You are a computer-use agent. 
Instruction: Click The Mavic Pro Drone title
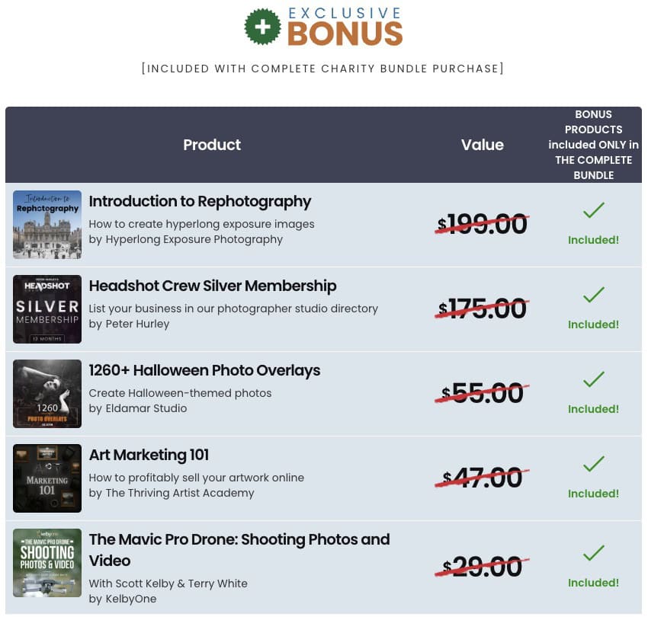pos(239,540)
